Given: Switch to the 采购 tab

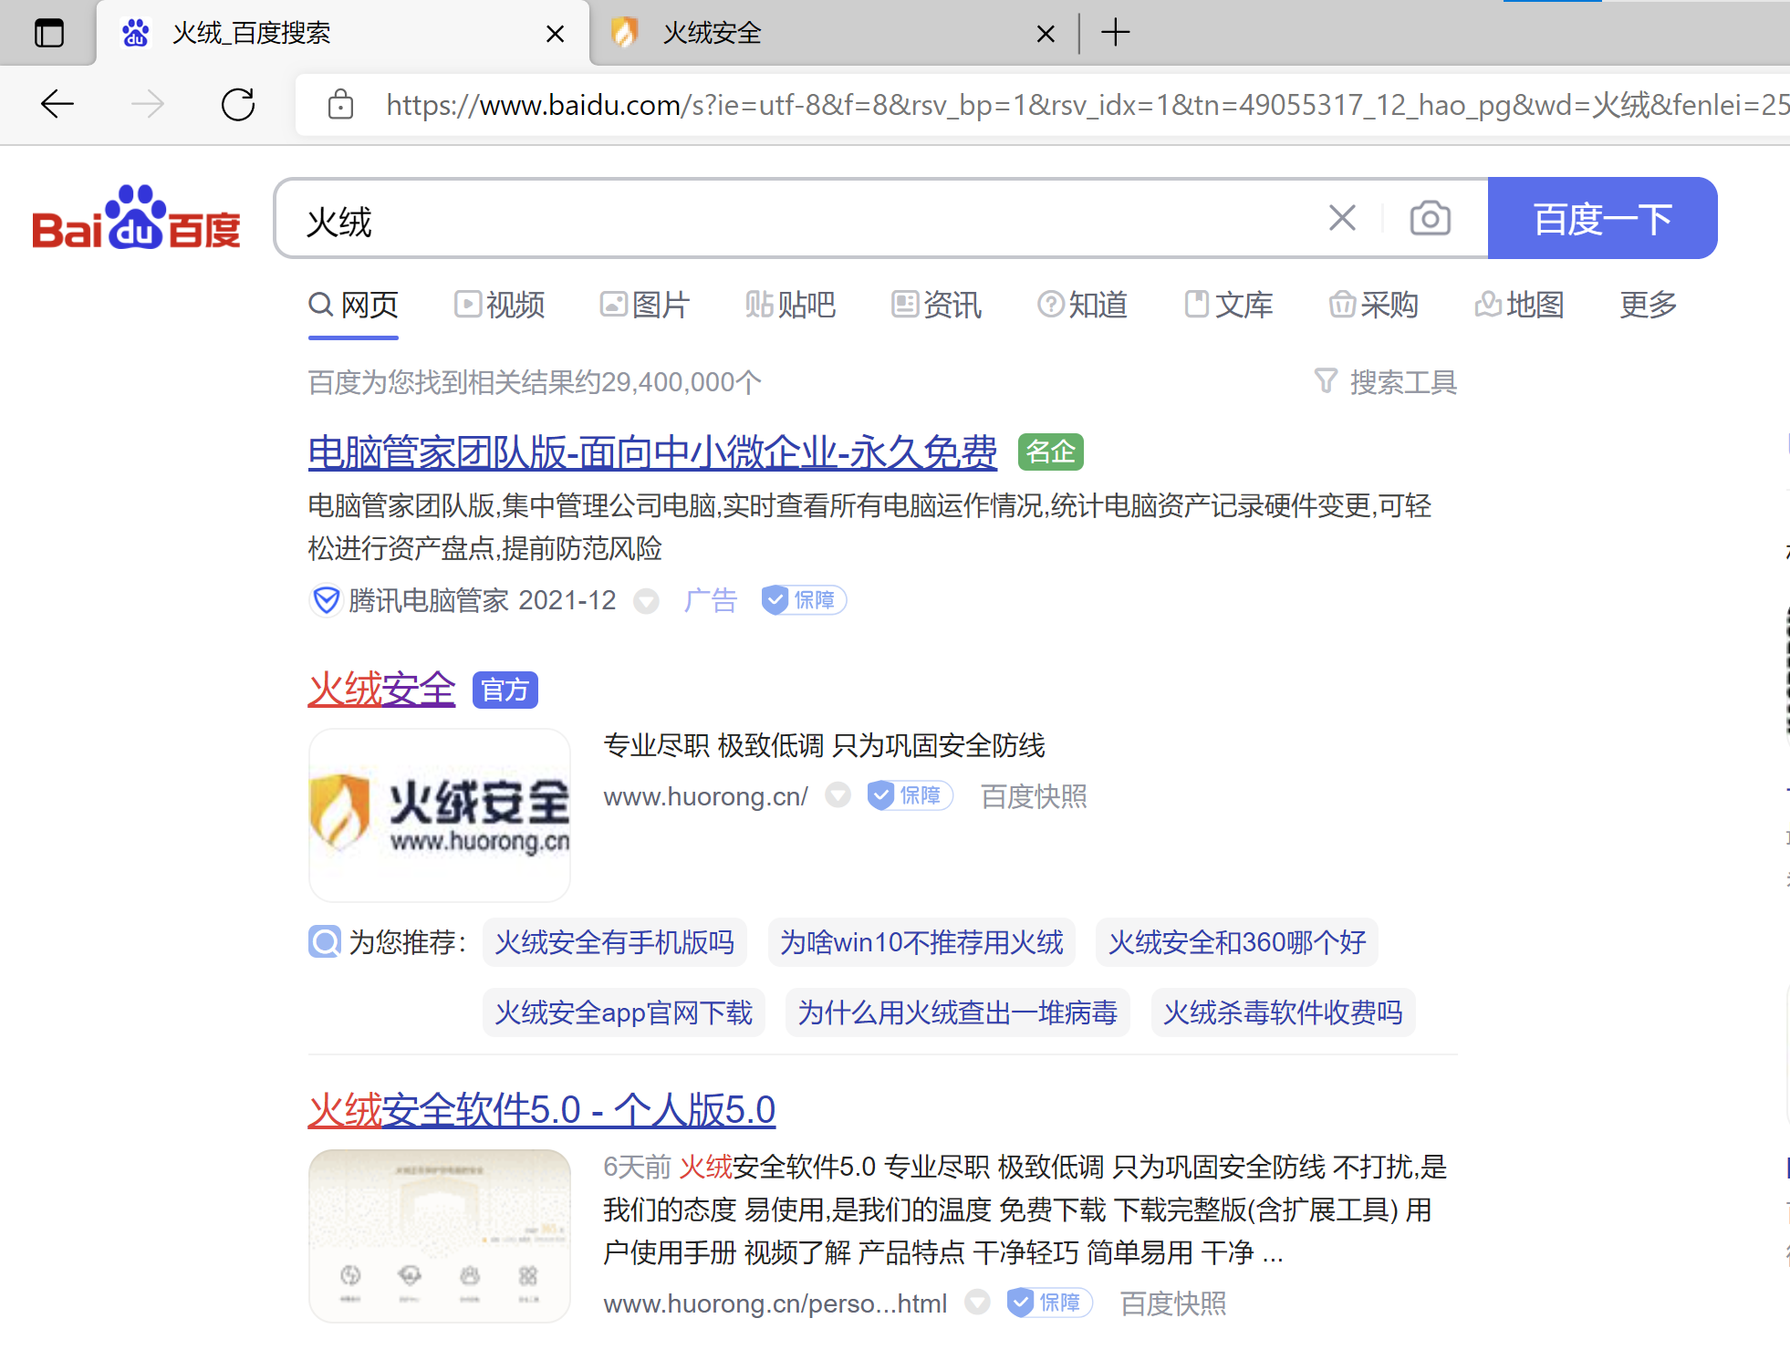Looking at the screenshot, I should (x=1374, y=305).
